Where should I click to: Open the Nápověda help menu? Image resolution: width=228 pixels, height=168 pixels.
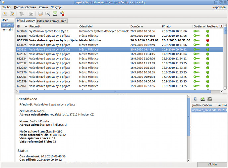tap(219, 7)
